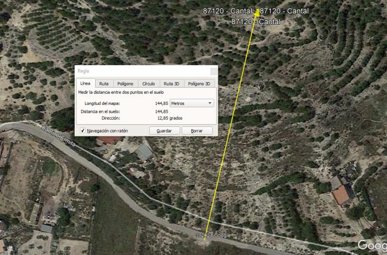Click the 87120 - Cantal label left of pin
387x255 pixels.
(x=227, y=11)
